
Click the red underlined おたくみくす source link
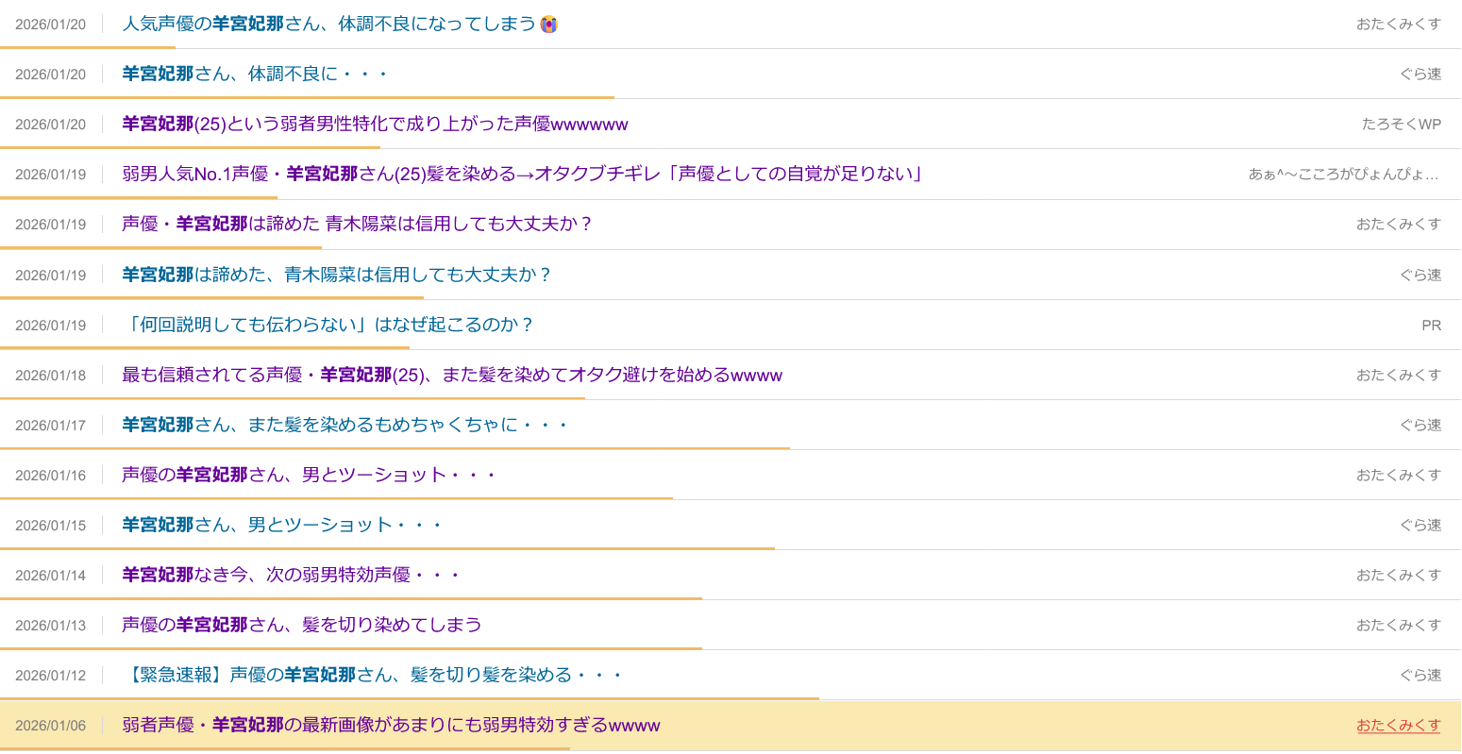pos(1398,725)
